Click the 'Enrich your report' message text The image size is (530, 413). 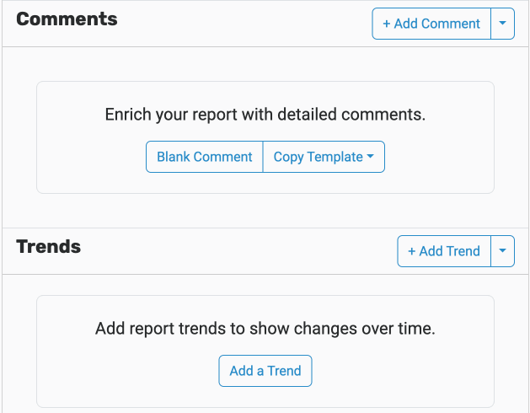265,115
